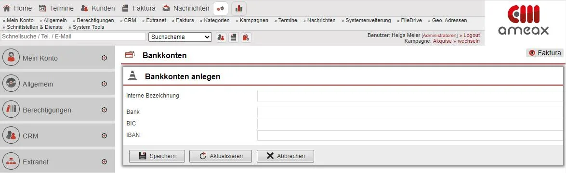Screen dimensions: 566x173
Task: Expand the Allgemein sidebar section
Action: [x=105, y=84]
